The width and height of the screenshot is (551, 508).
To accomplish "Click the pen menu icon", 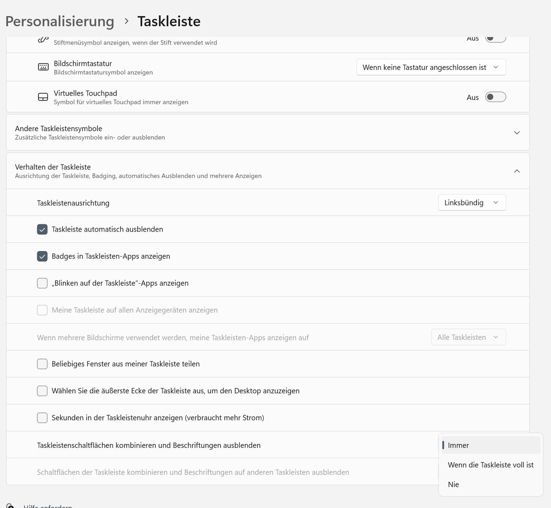I will (x=43, y=40).
